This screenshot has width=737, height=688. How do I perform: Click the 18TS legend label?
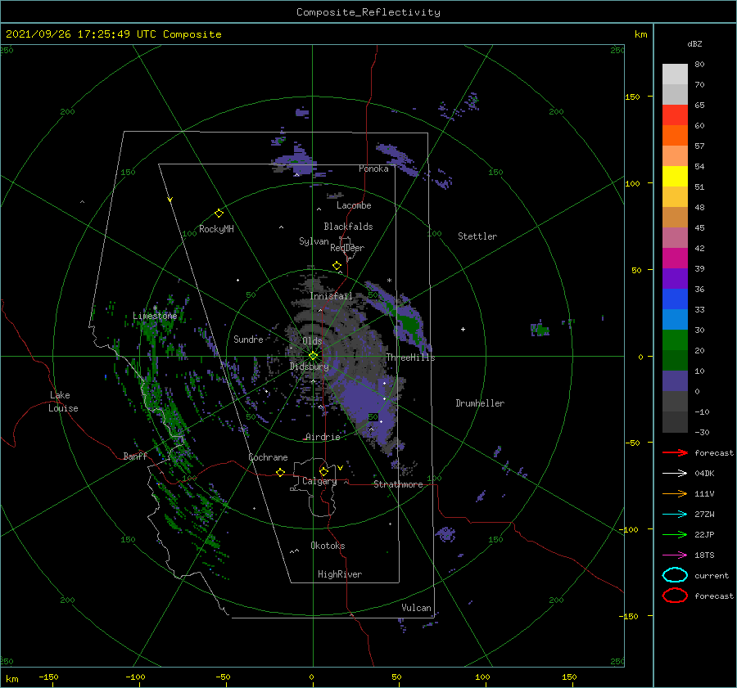tap(704, 555)
